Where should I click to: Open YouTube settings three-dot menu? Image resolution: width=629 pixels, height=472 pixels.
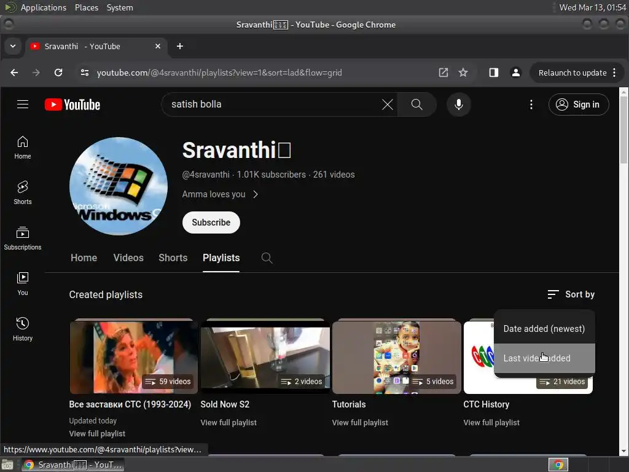click(531, 104)
